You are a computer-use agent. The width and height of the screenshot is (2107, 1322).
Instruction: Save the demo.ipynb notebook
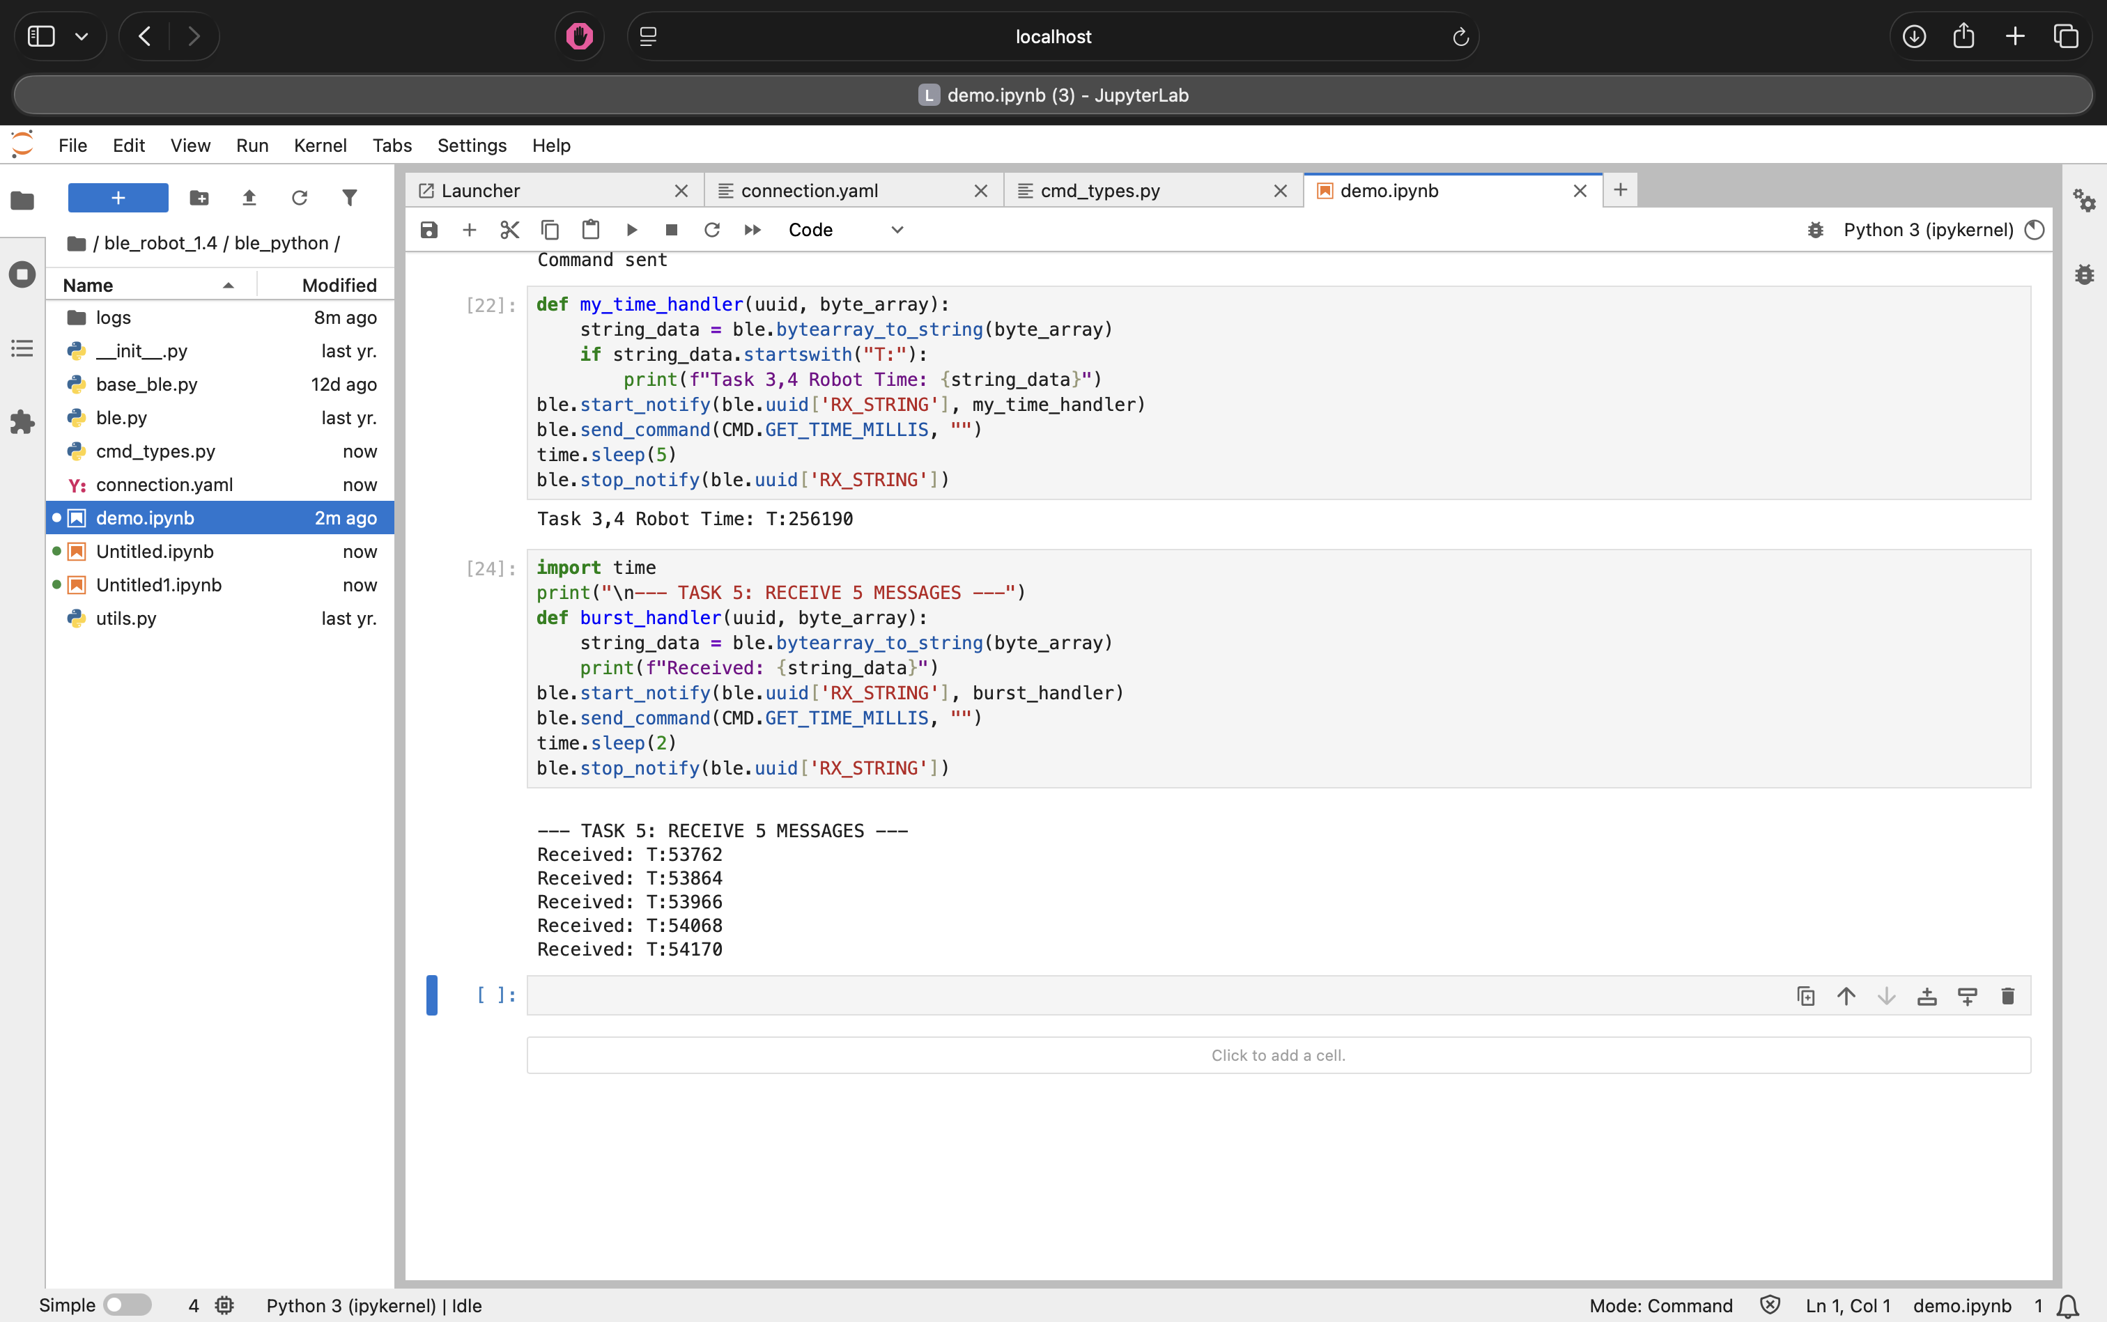point(428,229)
